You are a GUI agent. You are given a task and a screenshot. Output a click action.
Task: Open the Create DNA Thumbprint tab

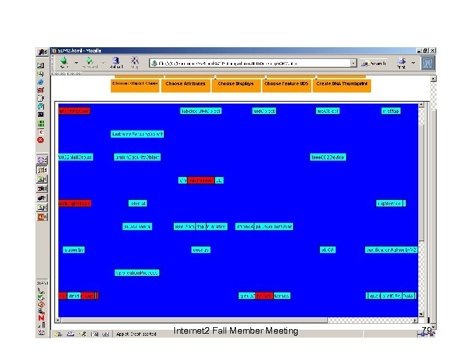[x=342, y=85]
